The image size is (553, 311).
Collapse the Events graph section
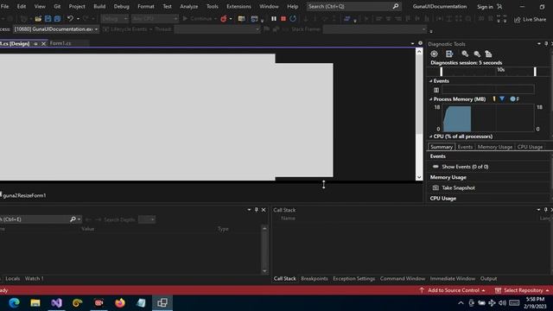pos(430,81)
